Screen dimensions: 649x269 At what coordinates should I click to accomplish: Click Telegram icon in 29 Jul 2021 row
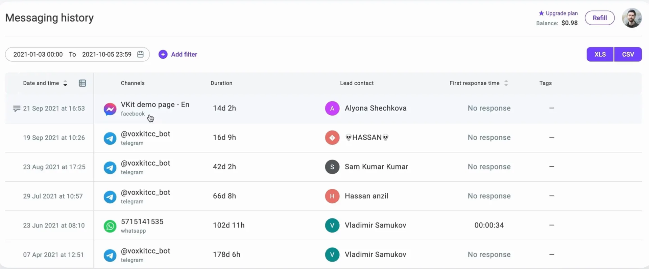tap(110, 197)
